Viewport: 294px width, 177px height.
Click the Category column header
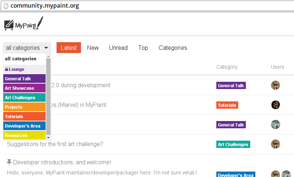[x=227, y=67]
